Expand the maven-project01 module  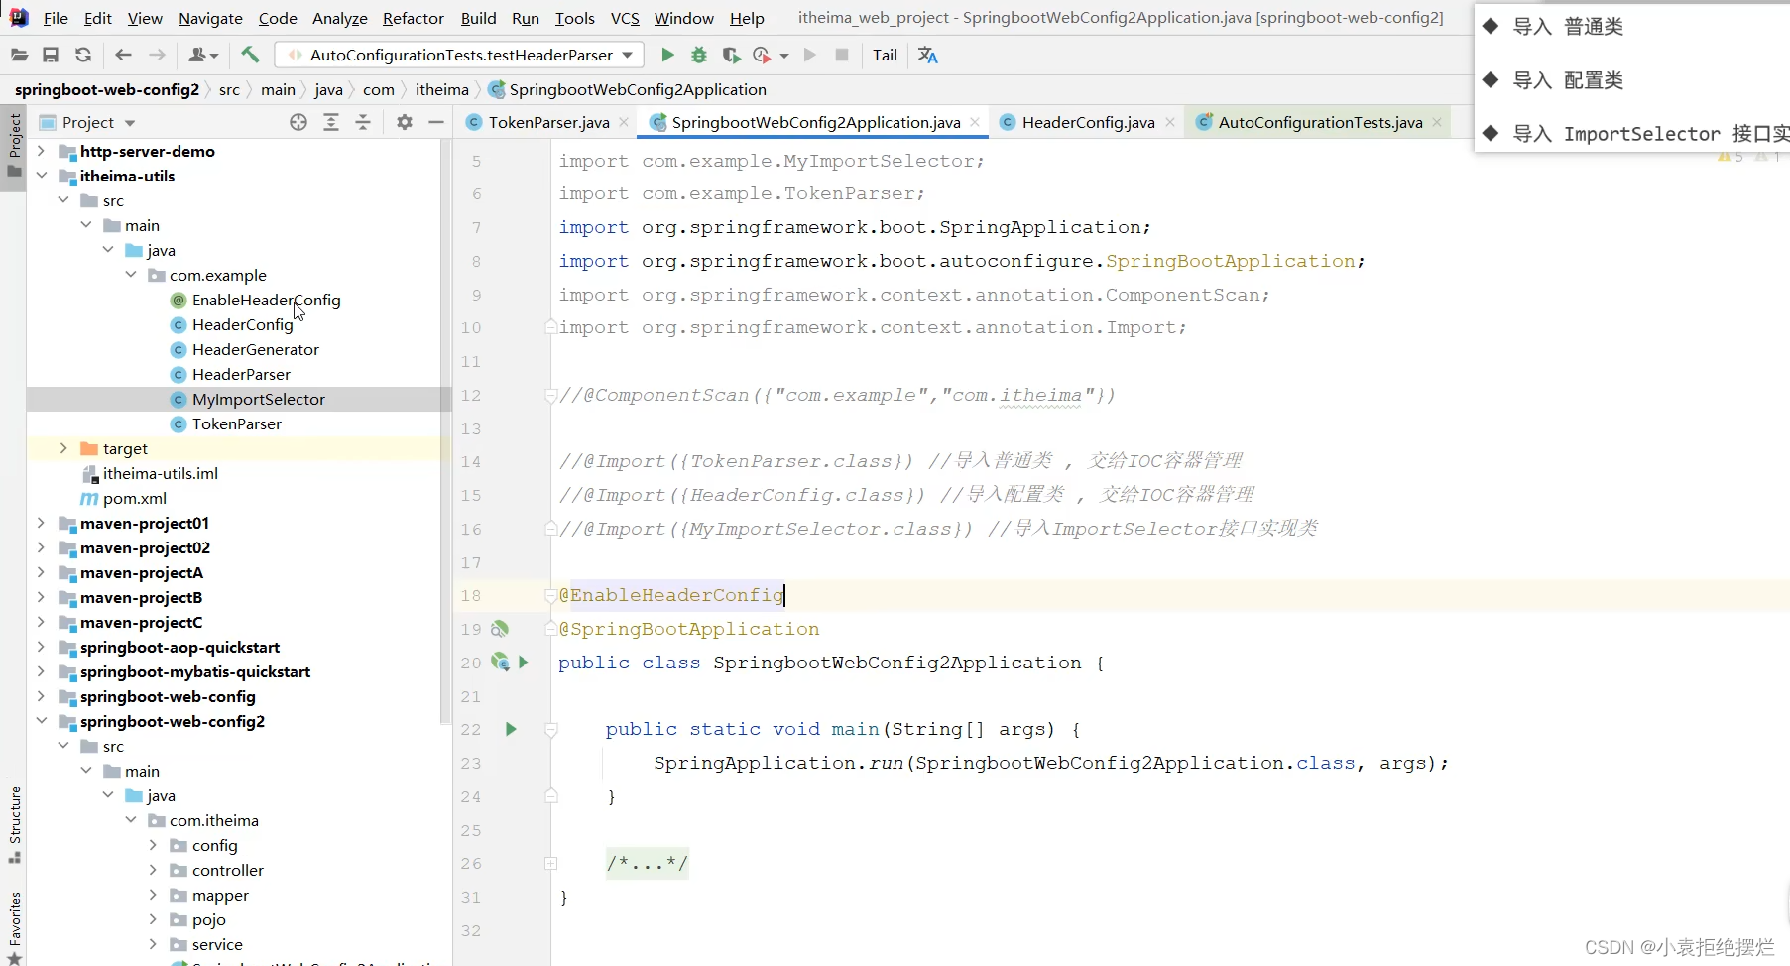click(41, 523)
